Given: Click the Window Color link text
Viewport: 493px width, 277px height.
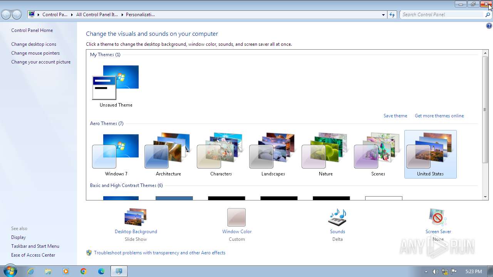Looking at the screenshot, I should (237, 232).
